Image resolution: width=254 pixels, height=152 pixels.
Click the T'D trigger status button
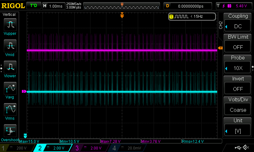tap(33, 6)
